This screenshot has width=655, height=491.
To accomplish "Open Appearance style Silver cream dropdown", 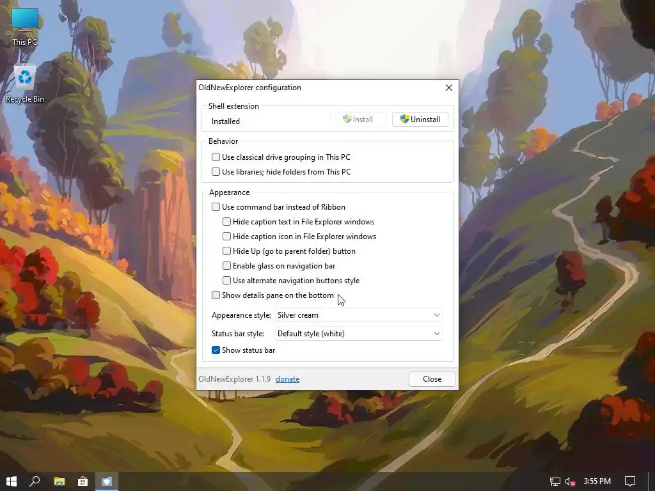I will pos(358,315).
